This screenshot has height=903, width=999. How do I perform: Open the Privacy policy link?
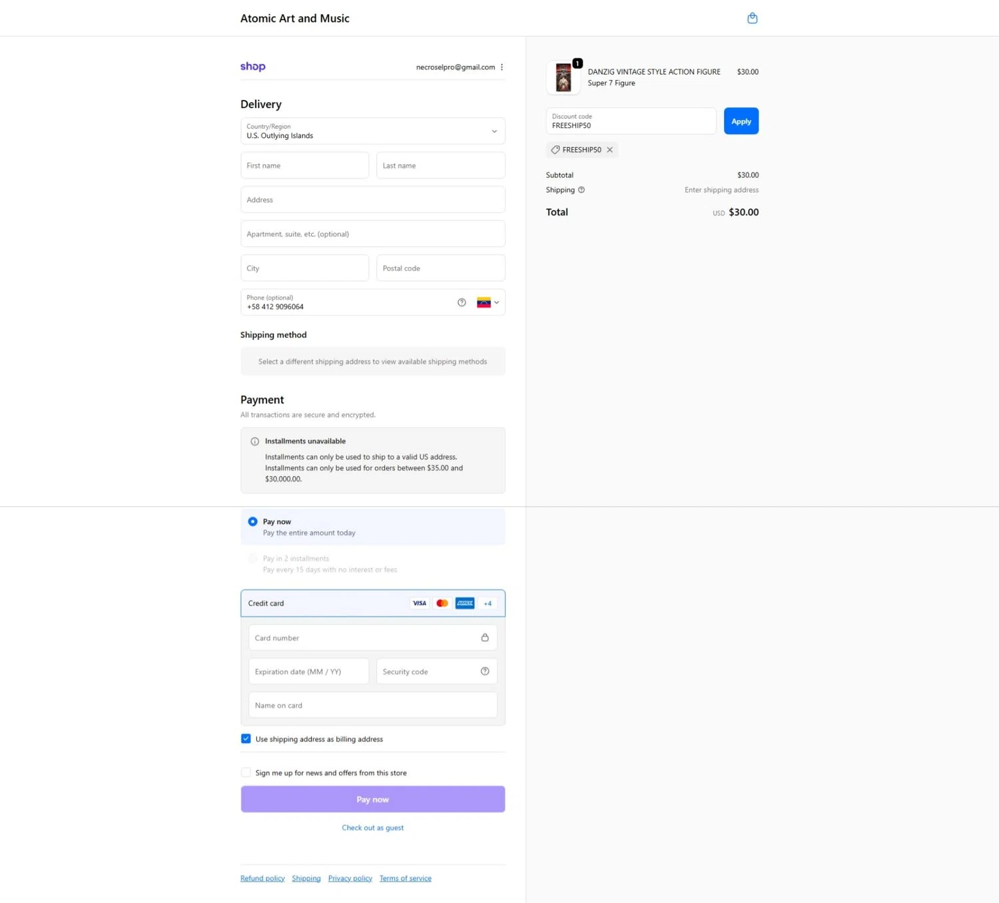pyautogui.click(x=350, y=878)
